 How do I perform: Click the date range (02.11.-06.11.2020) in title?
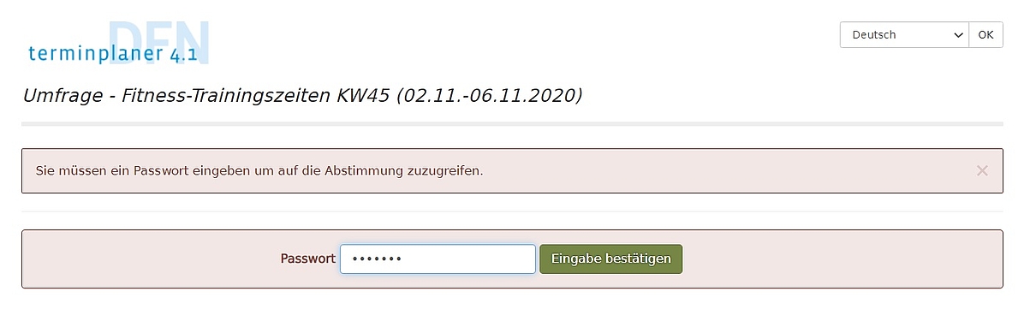coord(489,96)
